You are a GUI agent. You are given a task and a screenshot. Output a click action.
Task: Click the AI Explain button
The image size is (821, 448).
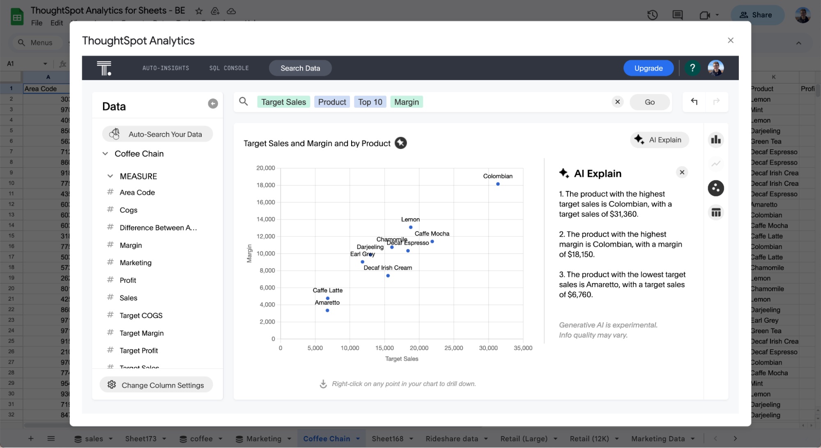coord(659,140)
